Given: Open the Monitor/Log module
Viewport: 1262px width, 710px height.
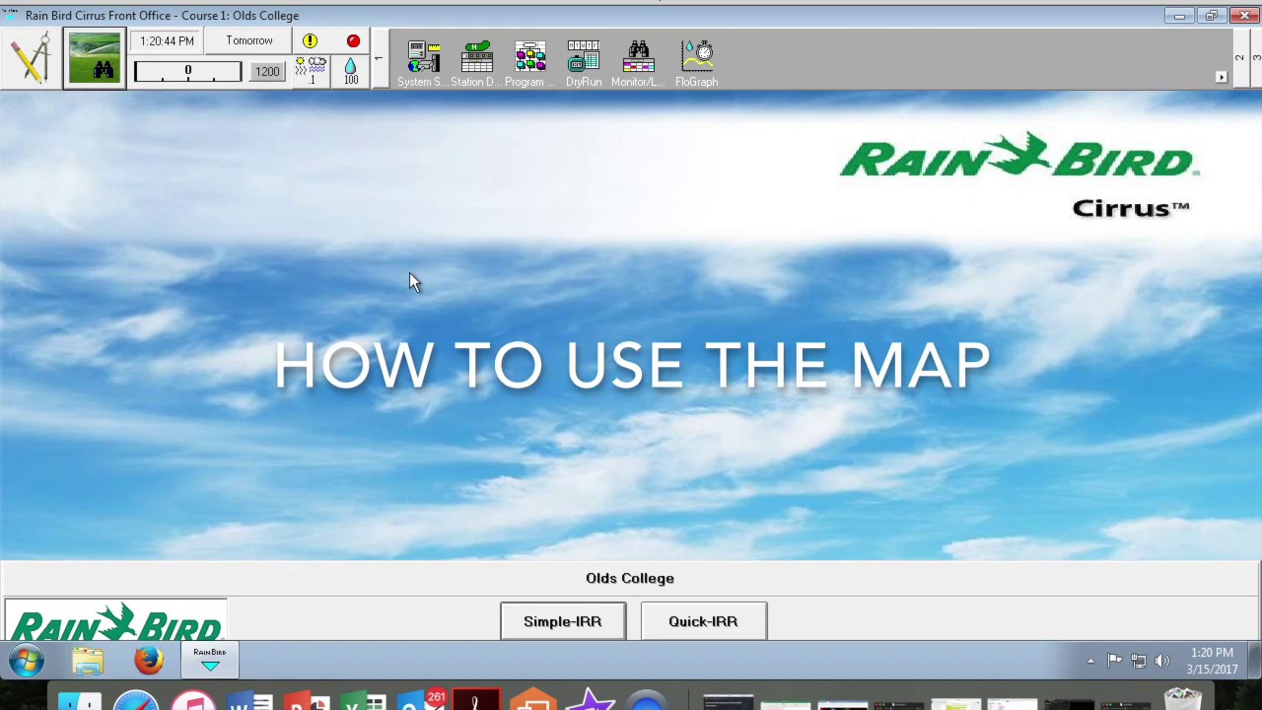Looking at the screenshot, I should tap(638, 64).
